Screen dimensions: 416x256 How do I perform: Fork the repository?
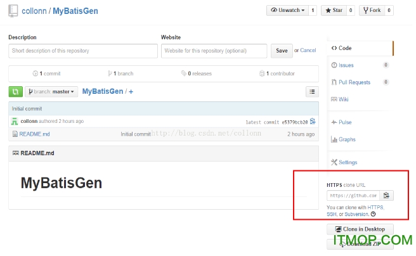pyautogui.click(x=372, y=10)
